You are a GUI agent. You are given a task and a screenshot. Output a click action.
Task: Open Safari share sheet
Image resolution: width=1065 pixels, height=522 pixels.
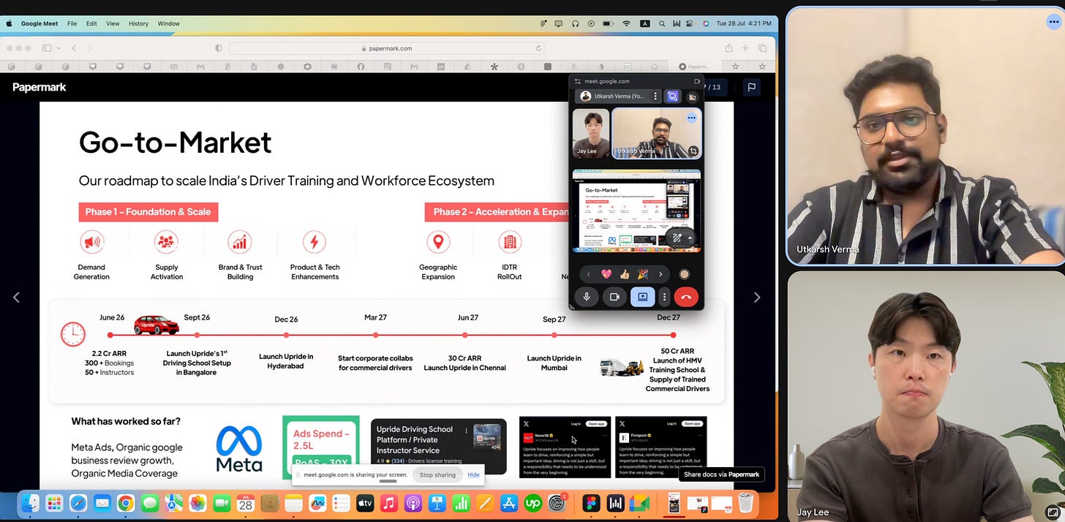click(x=729, y=48)
